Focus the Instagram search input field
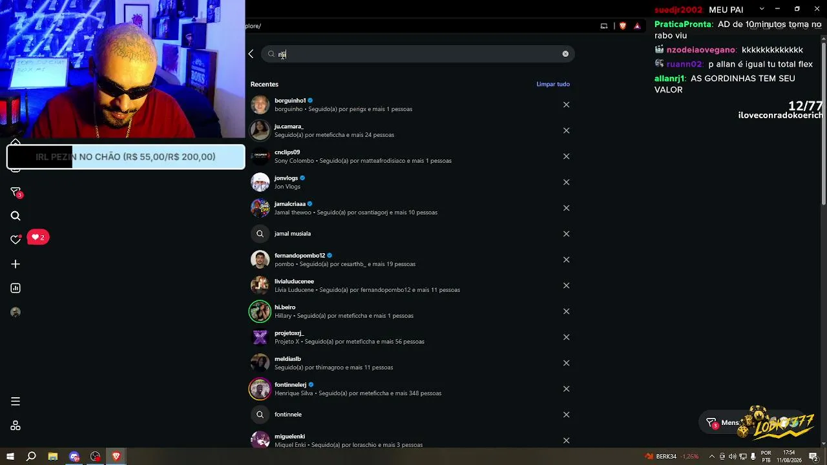 pyautogui.click(x=418, y=54)
